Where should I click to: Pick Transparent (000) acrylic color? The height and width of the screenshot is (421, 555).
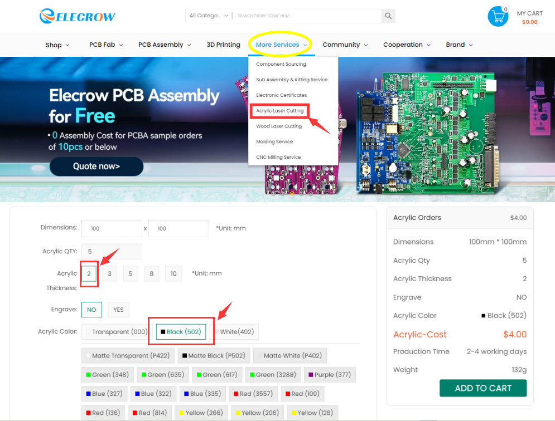(x=117, y=332)
